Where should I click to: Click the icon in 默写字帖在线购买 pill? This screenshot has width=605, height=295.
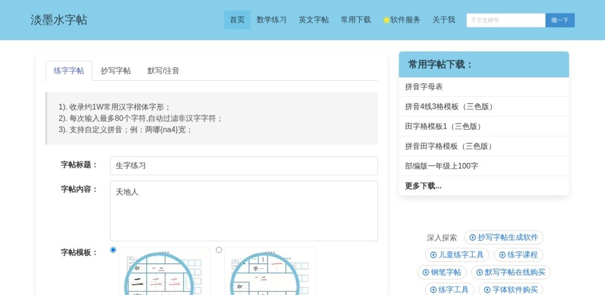click(480, 273)
